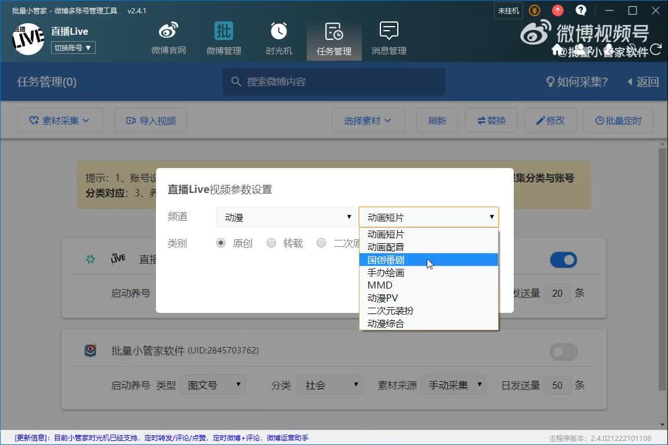Screen dimensions: 668x445
Task: Click the 替换 replace button
Action: click(x=491, y=121)
